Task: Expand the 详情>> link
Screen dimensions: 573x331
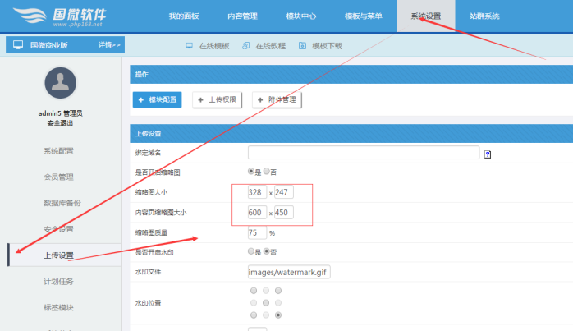Action: point(109,45)
